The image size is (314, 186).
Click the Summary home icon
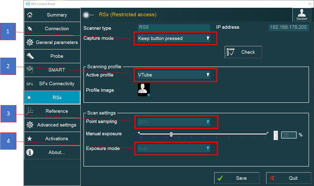pyautogui.click(x=30, y=15)
